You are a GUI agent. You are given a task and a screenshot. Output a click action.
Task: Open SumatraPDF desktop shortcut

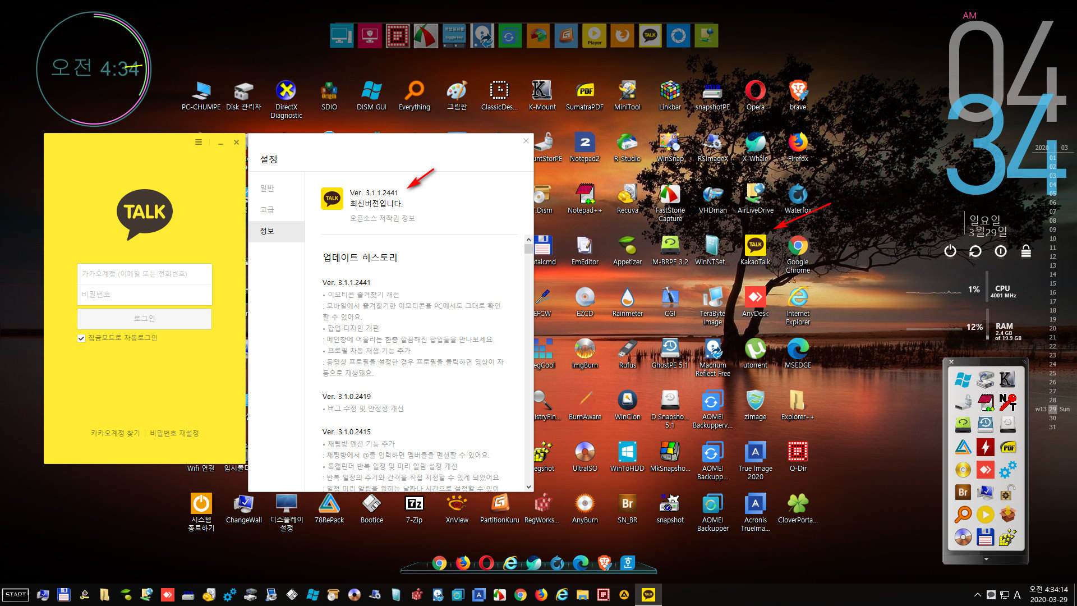584,95
